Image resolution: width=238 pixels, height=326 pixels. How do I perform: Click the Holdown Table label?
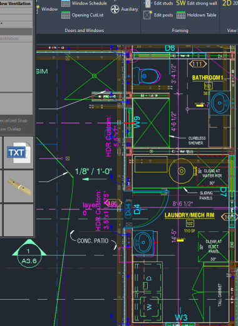[x=202, y=15]
